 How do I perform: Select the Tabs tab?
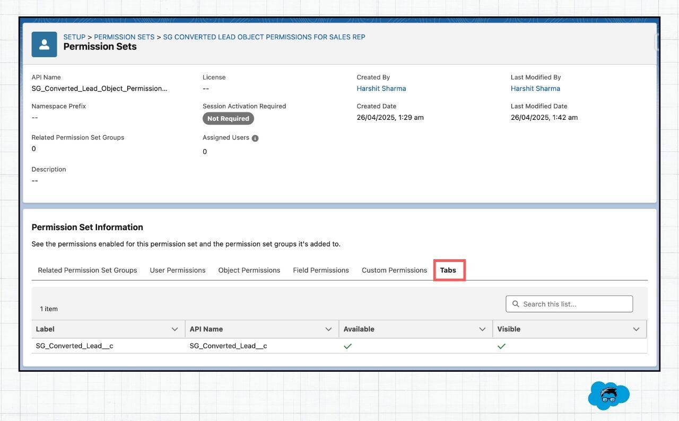(x=448, y=270)
